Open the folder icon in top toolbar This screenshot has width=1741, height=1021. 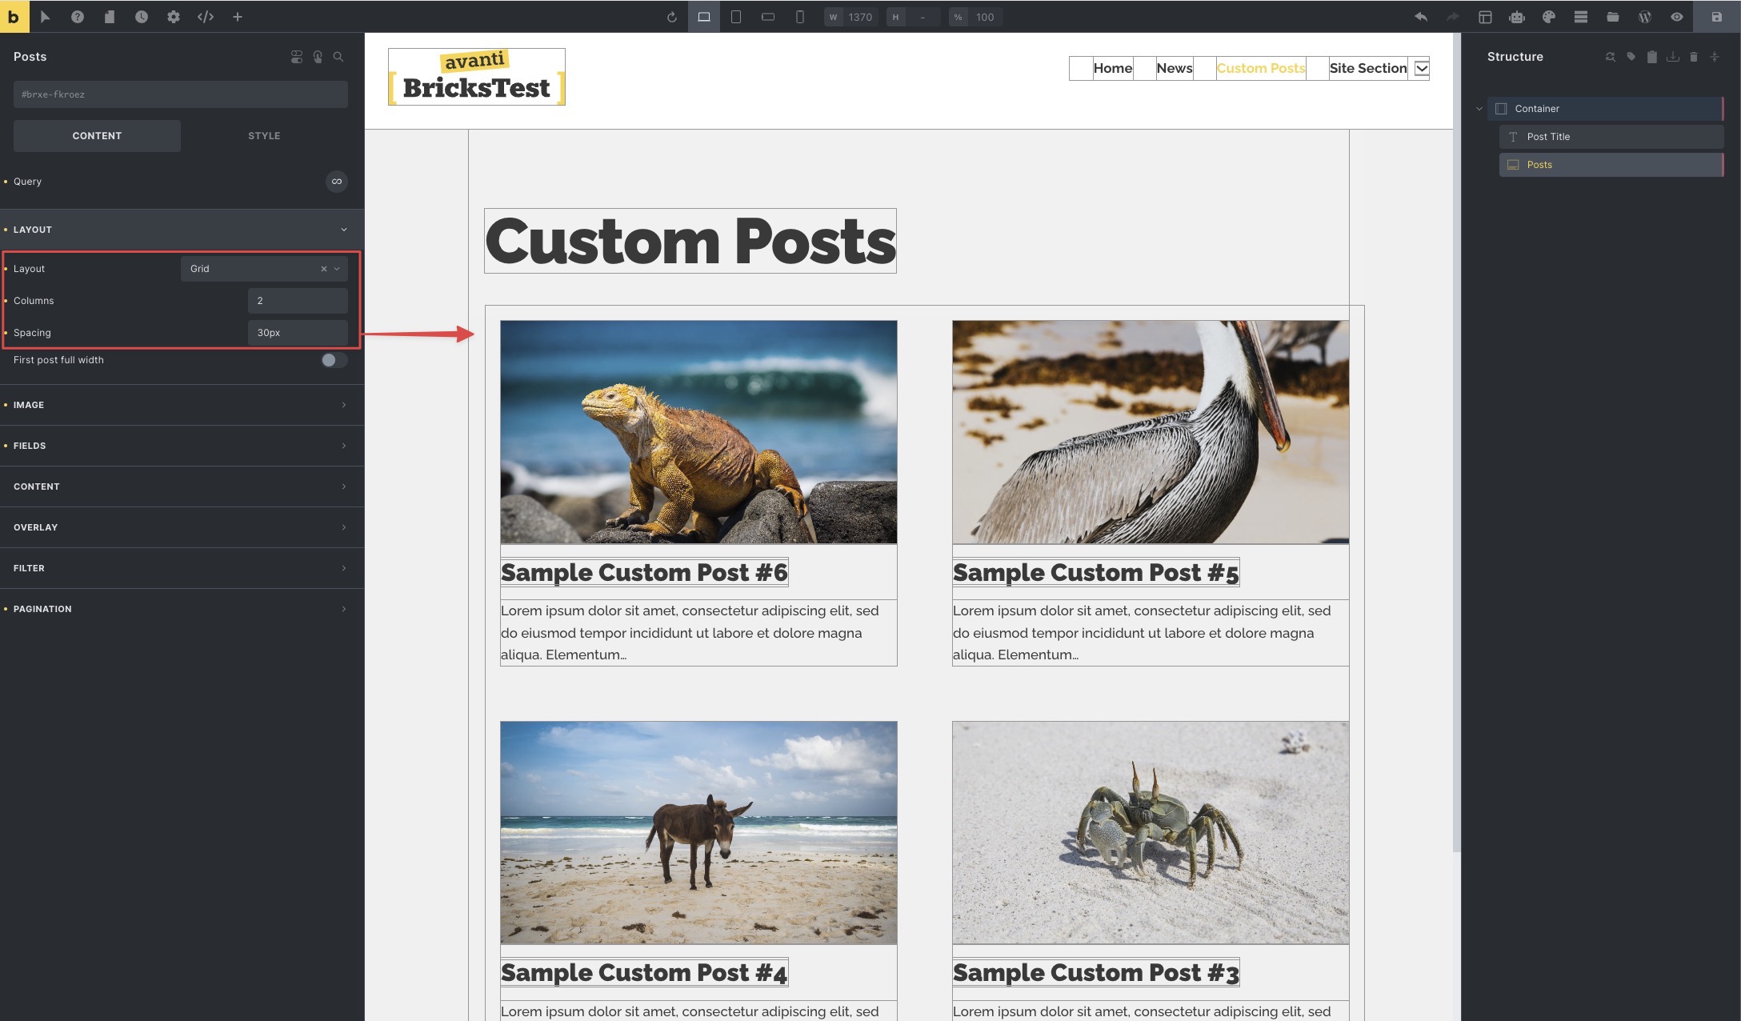coord(1613,17)
